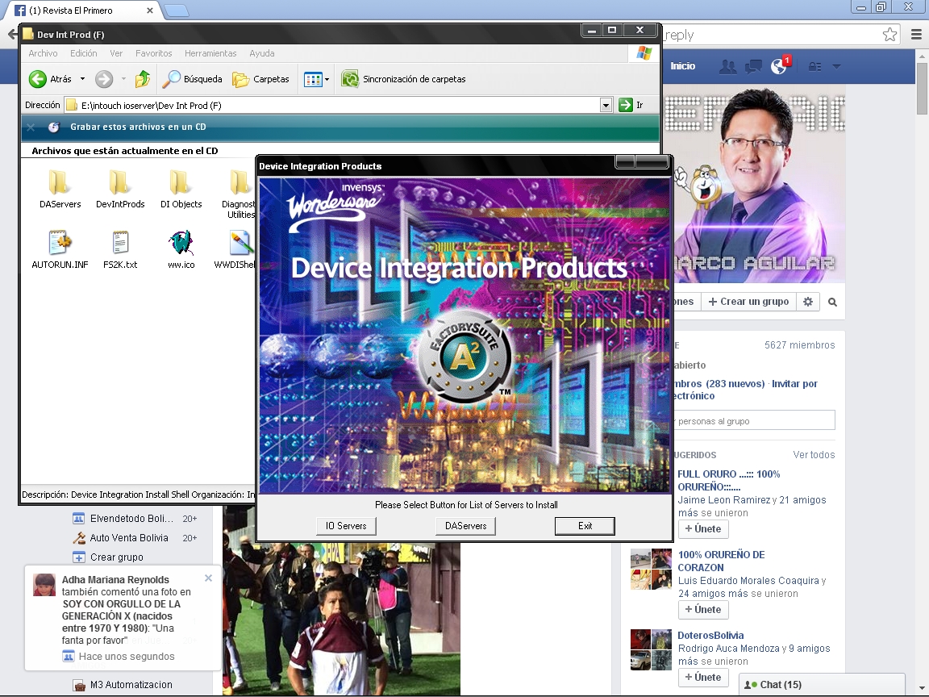Screen dimensions: 929x697
Task: Join the FULL ORURO group with Únete
Action: (x=703, y=528)
